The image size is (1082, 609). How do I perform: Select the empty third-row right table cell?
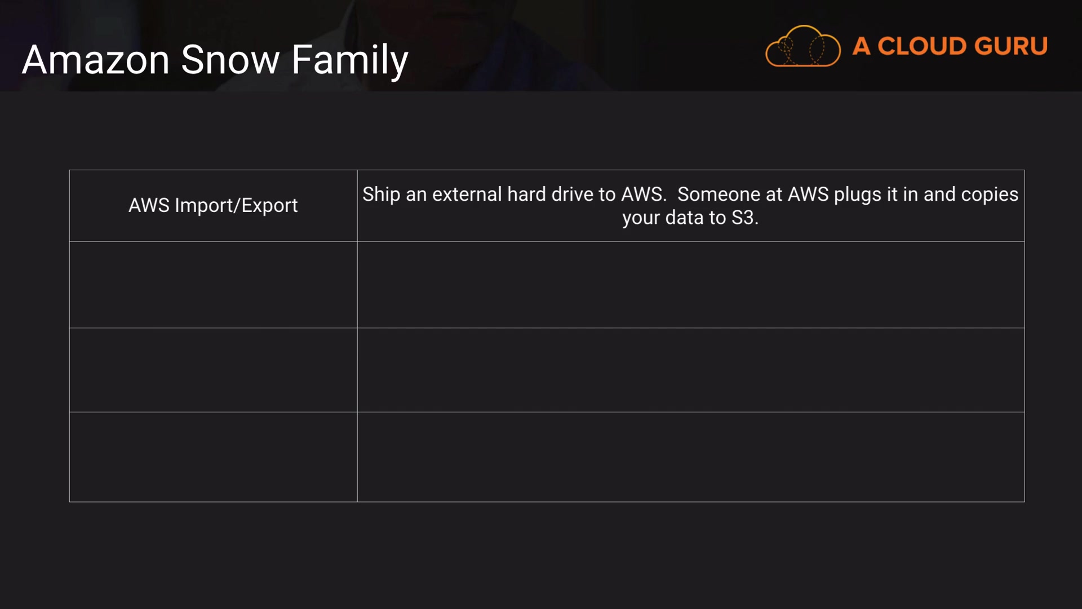click(690, 370)
